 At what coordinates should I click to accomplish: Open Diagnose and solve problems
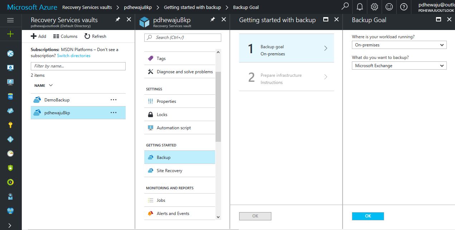(x=180, y=72)
